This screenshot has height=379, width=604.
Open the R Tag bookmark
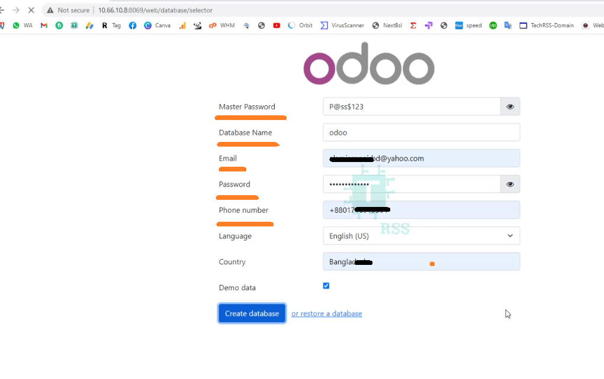point(111,25)
